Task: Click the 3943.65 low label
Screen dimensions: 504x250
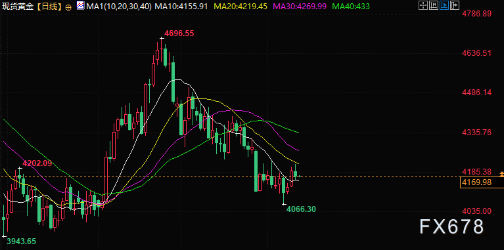Action: (22, 241)
